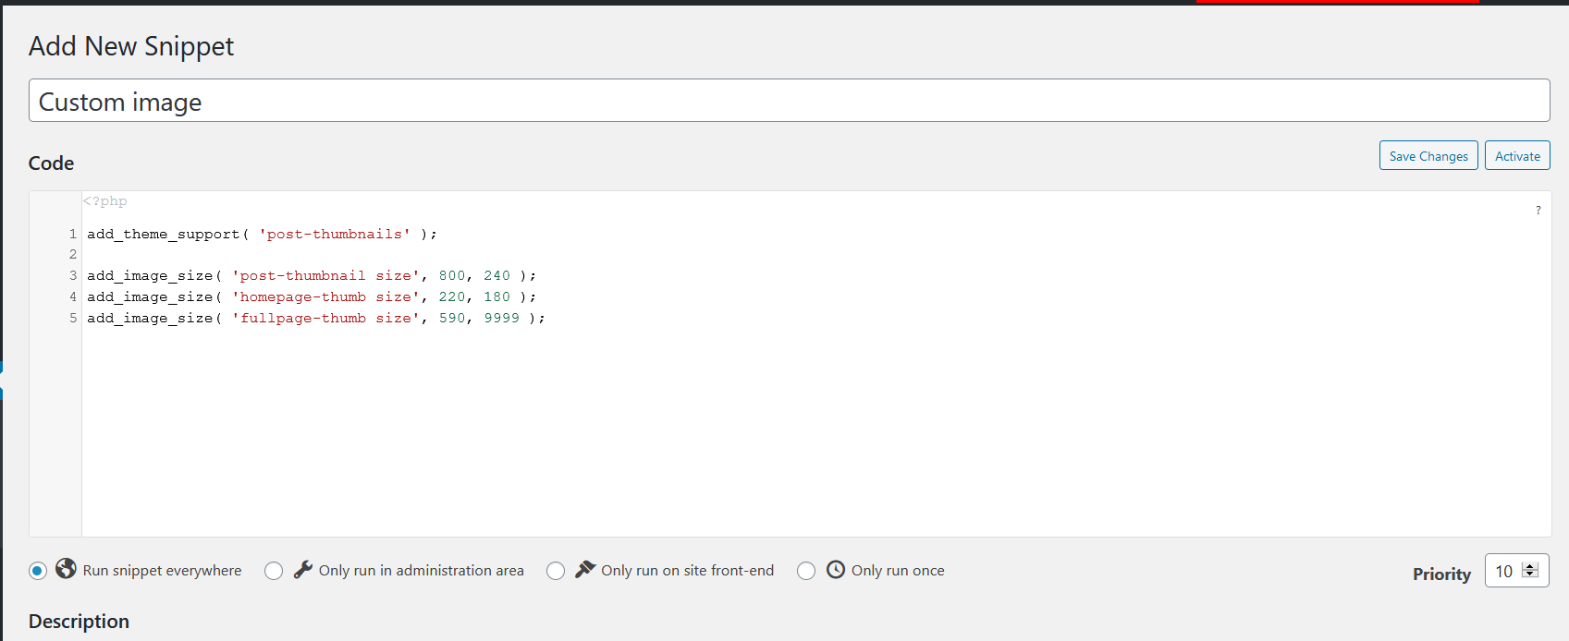Click the 'fullpage-thumb size' code line

tap(316, 318)
